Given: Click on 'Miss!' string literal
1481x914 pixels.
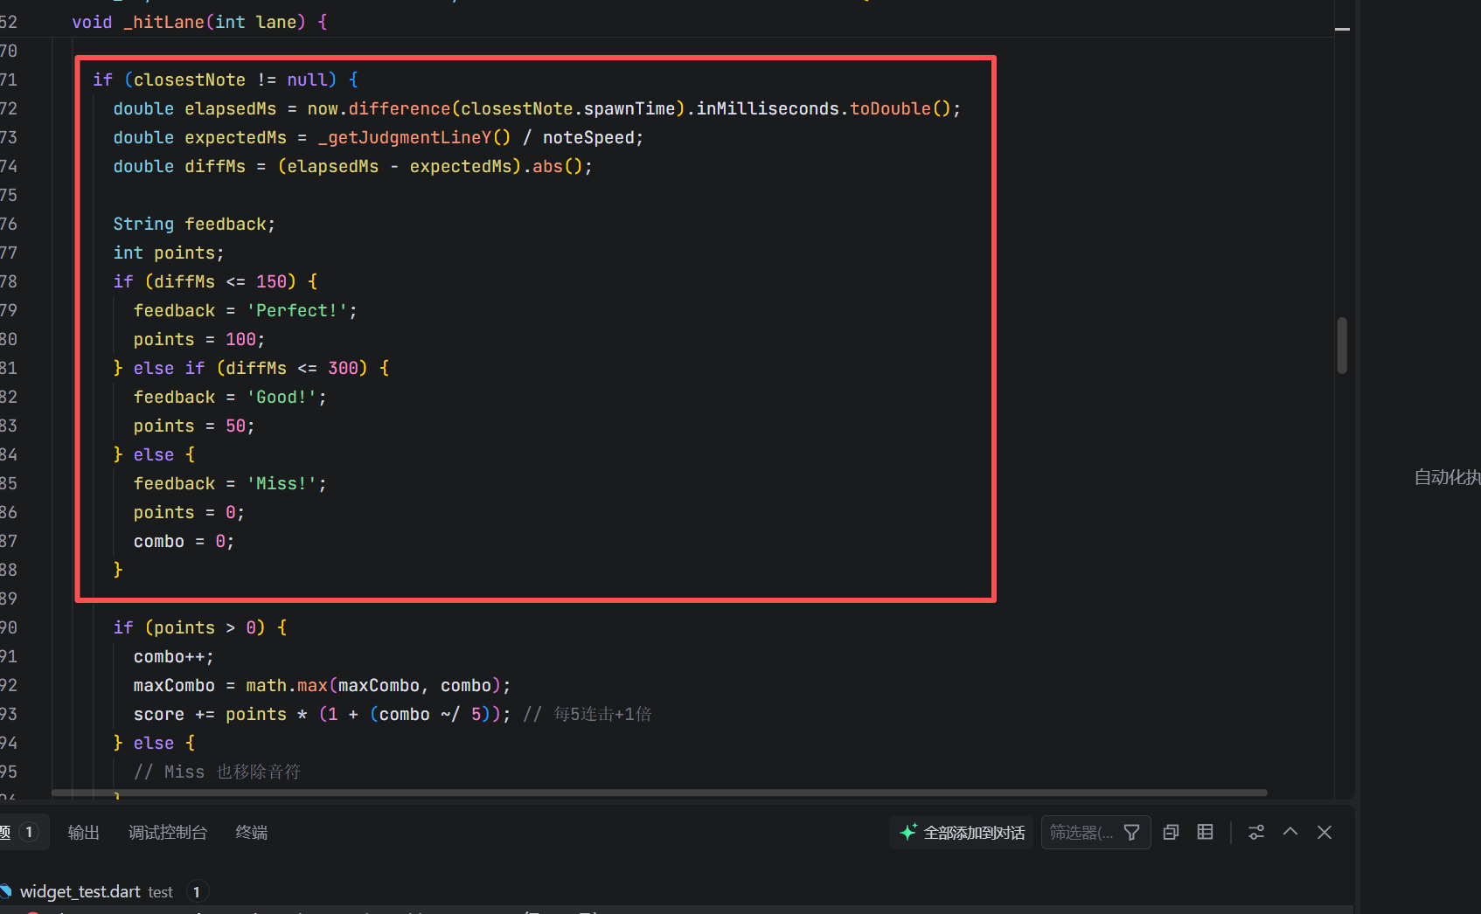Looking at the screenshot, I should click(282, 483).
